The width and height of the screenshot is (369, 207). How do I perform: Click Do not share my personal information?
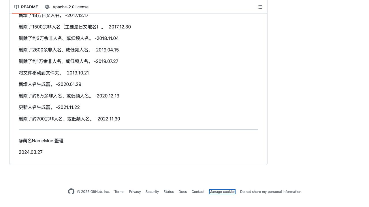click(x=270, y=192)
